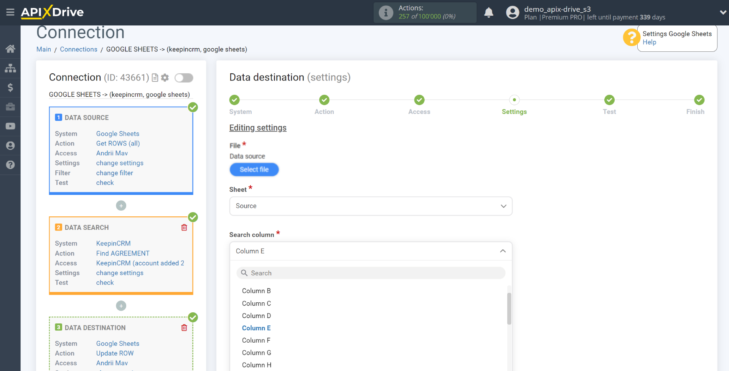This screenshot has height=371, width=729.
Task: Open the Help link
Action: point(649,42)
